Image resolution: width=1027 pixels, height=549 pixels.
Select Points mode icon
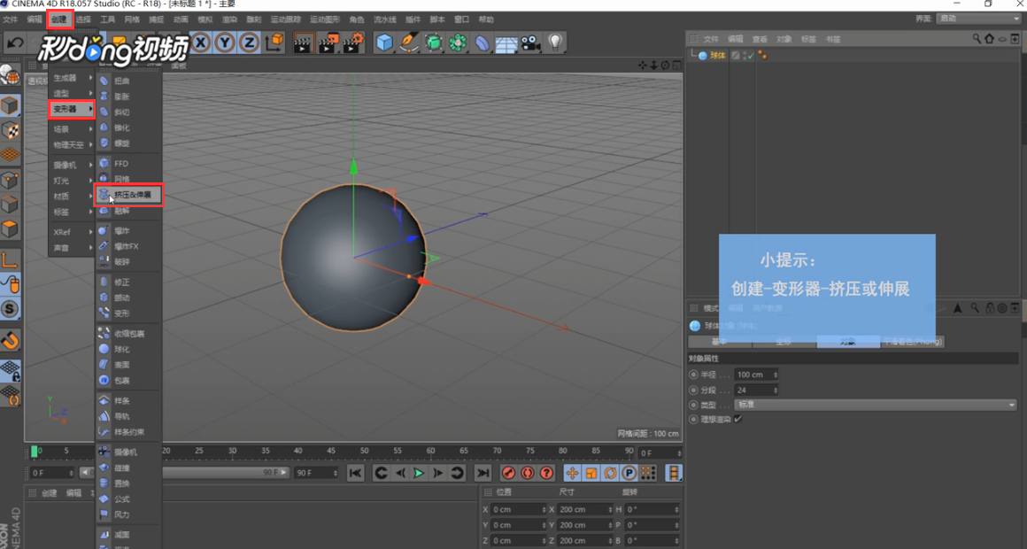(x=10, y=180)
